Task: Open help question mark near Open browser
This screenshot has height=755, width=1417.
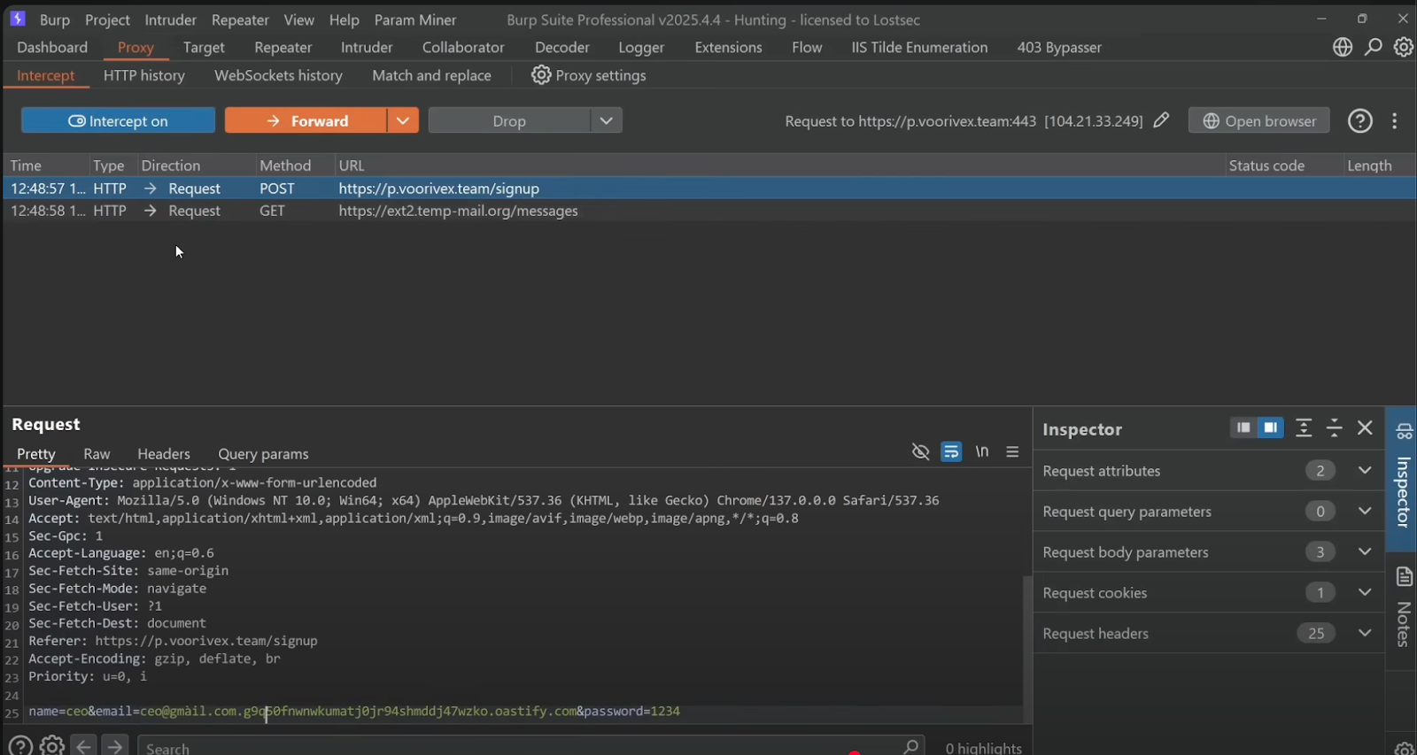Action: [x=1360, y=120]
